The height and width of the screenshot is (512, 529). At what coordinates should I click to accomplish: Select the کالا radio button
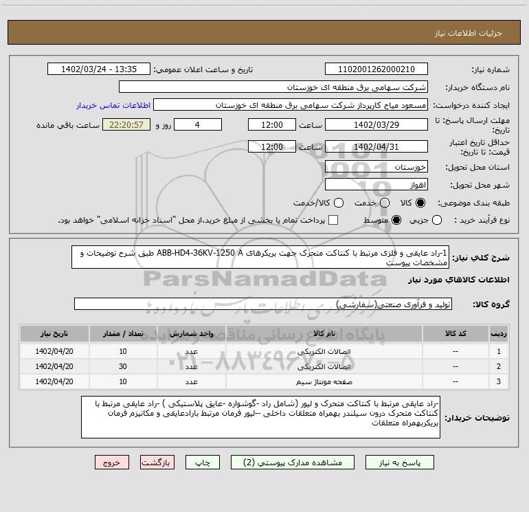pos(420,203)
